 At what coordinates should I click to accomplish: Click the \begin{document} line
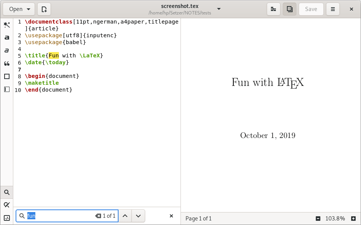52,76
